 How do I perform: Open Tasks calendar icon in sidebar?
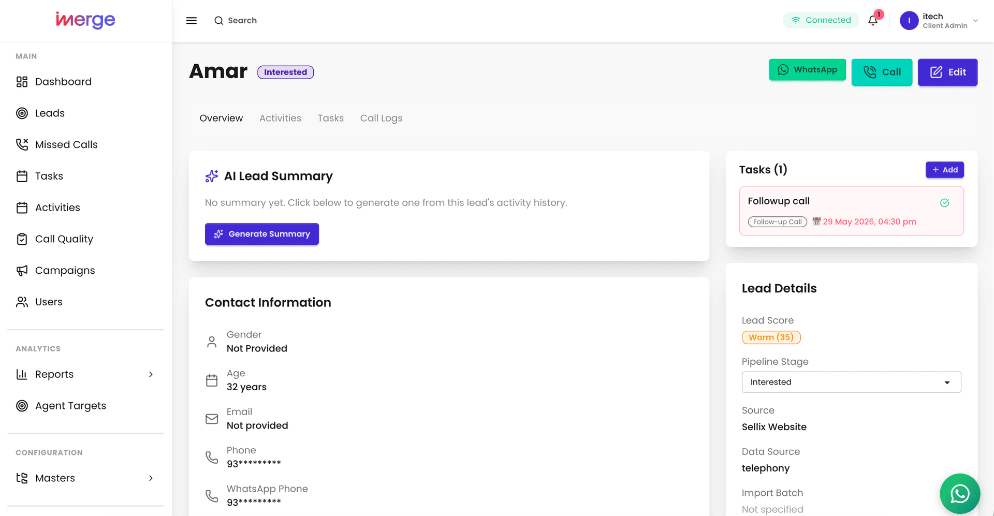[x=22, y=176]
